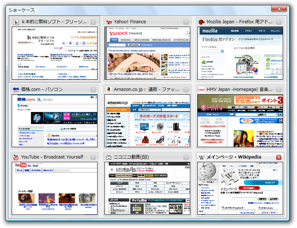The height and width of the screenshot is (228, 297).
Task: Click the 'Amazon.co.jp： 通販 - ファッ...' title
Action: [147, 90]
